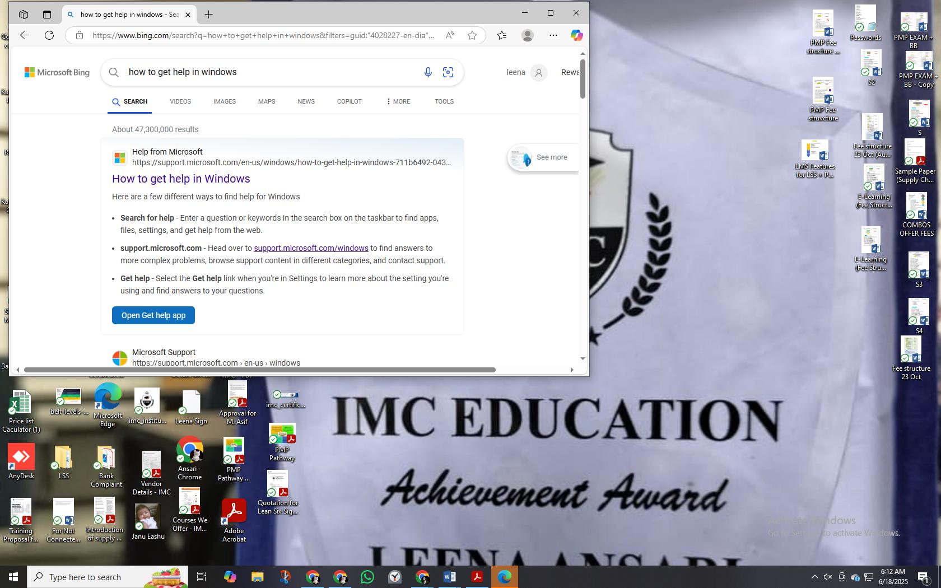Image resolution: width=941 pixels, height=588 pixels.
Task: Click the taskbar 'Type here to search' box
Action: click(108, 577)
